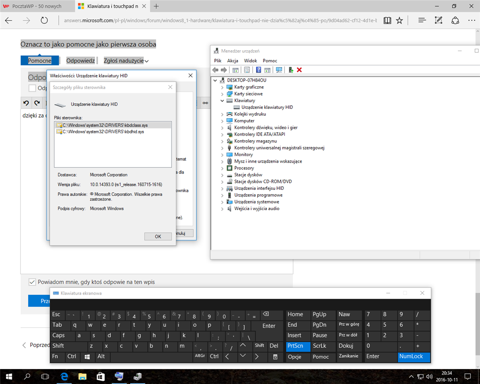Open Pomoc menu in Menedżer urządzeń menu bar

(x=270, y=60)
